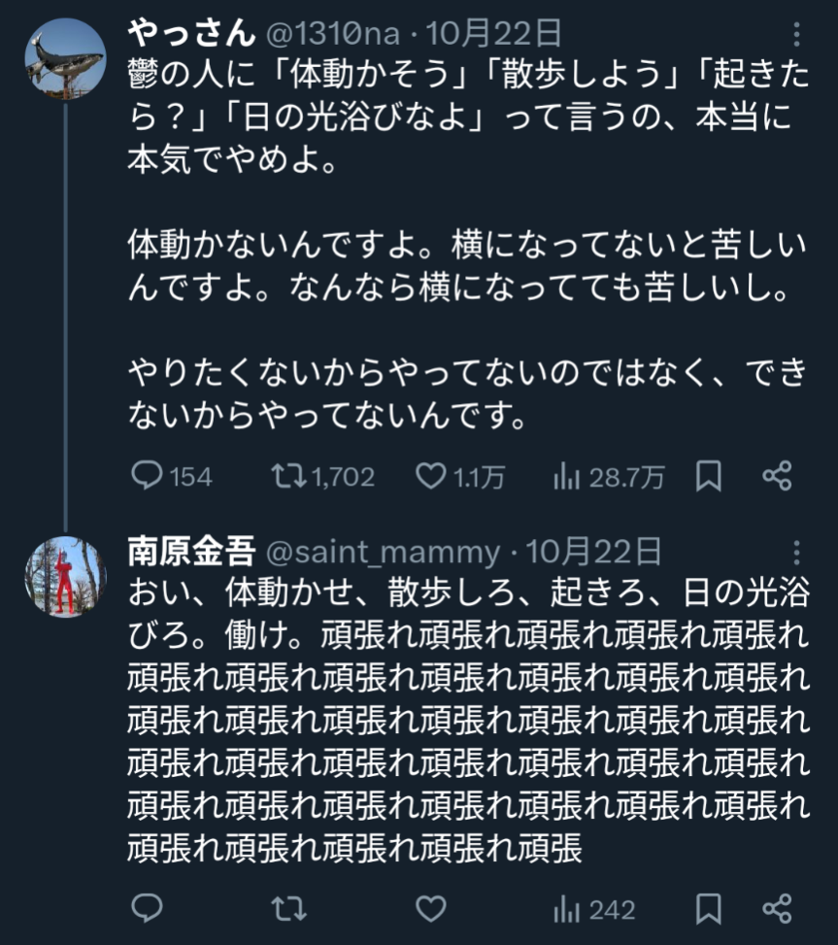
Task: View analytics showing 242 views
Action: pos(592,909)
